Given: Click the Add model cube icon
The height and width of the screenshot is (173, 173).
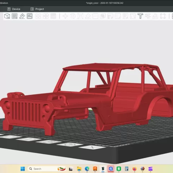Looking at the screenshot, I should (7, 16).
